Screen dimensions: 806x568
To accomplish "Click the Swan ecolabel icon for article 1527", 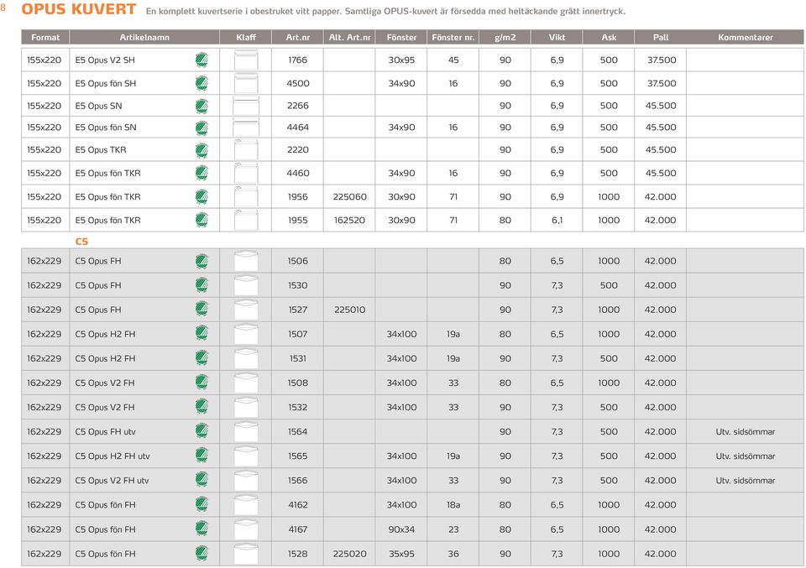I will point(201,310).
